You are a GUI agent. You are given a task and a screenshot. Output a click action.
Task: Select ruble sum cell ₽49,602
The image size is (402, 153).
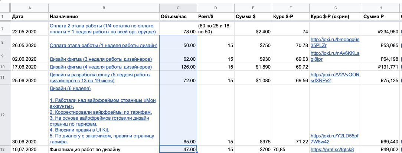[380, 149]
